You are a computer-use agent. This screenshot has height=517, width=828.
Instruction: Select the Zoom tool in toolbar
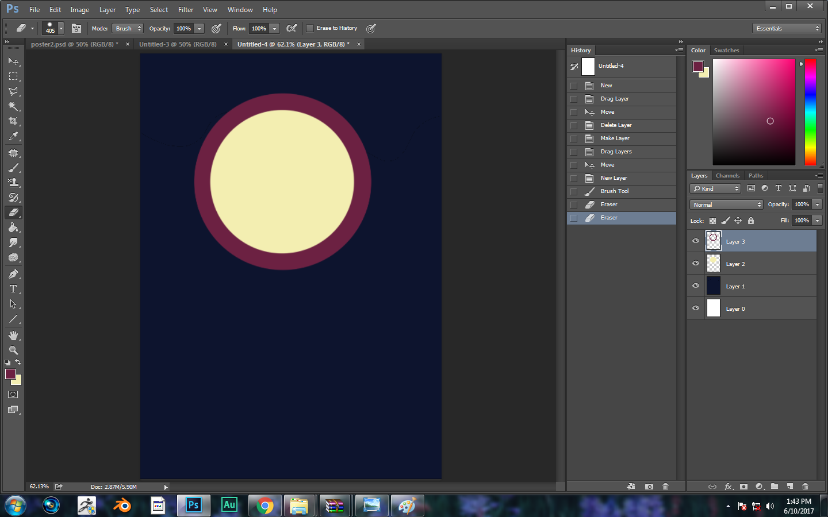point(13,350)
